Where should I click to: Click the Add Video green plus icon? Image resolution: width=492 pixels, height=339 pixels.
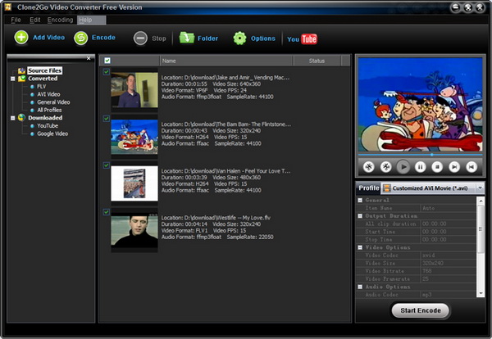(x=21, y=38)
